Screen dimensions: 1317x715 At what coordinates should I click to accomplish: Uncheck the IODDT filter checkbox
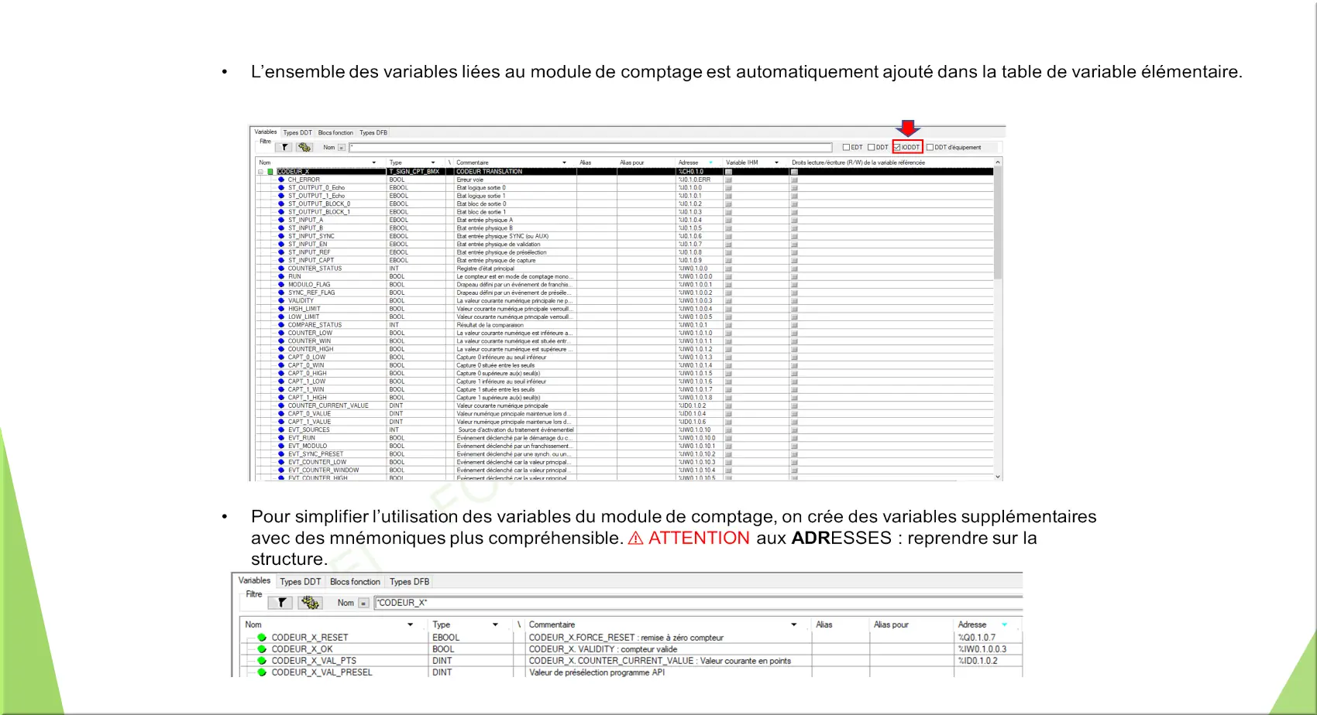pos(897,147)
